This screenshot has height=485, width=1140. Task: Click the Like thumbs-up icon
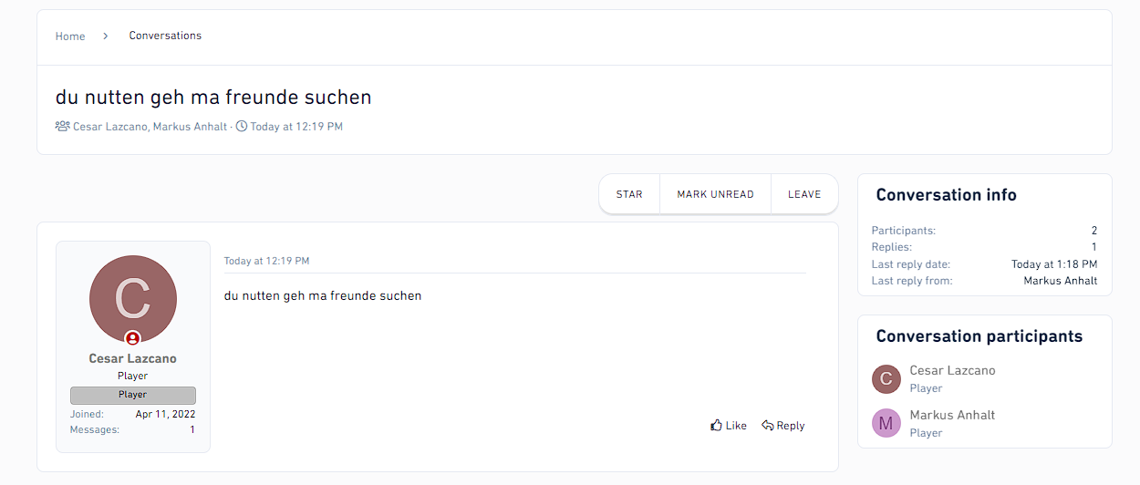click(x=716, y=425)
